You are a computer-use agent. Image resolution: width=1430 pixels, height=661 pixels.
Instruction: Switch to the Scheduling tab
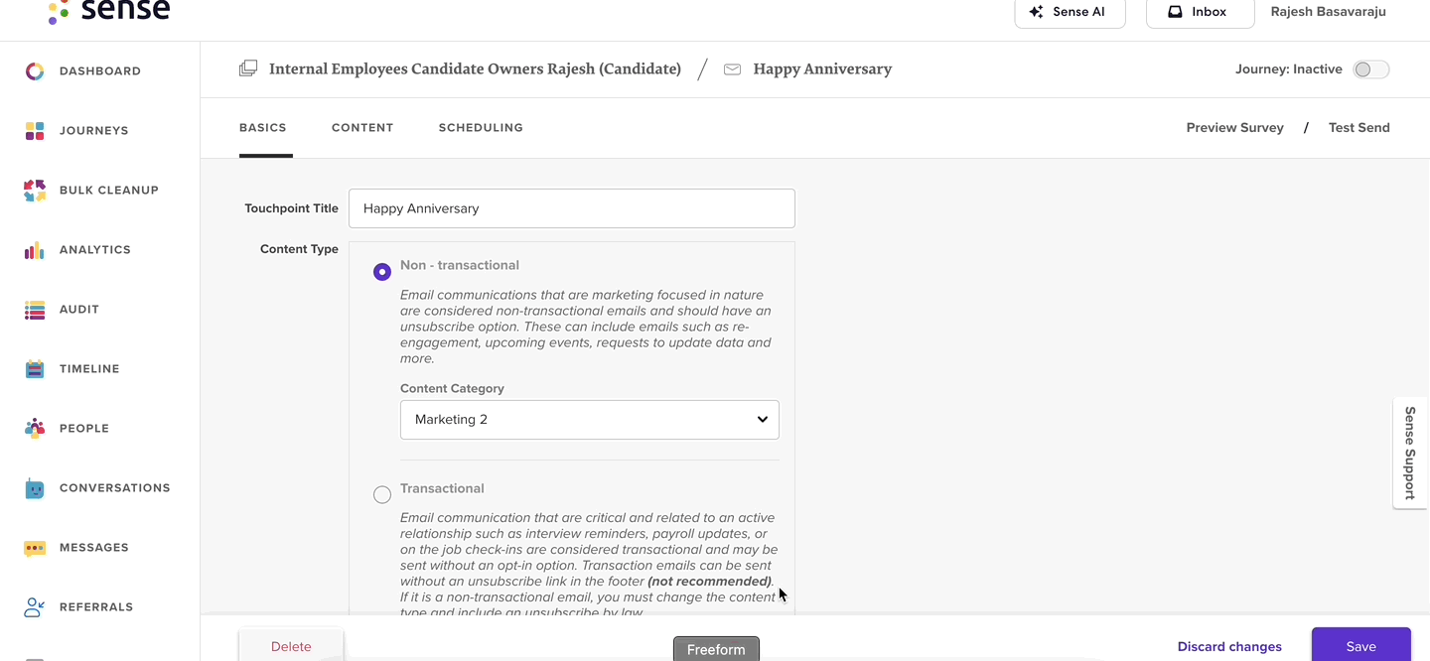(x=481, y=128)
